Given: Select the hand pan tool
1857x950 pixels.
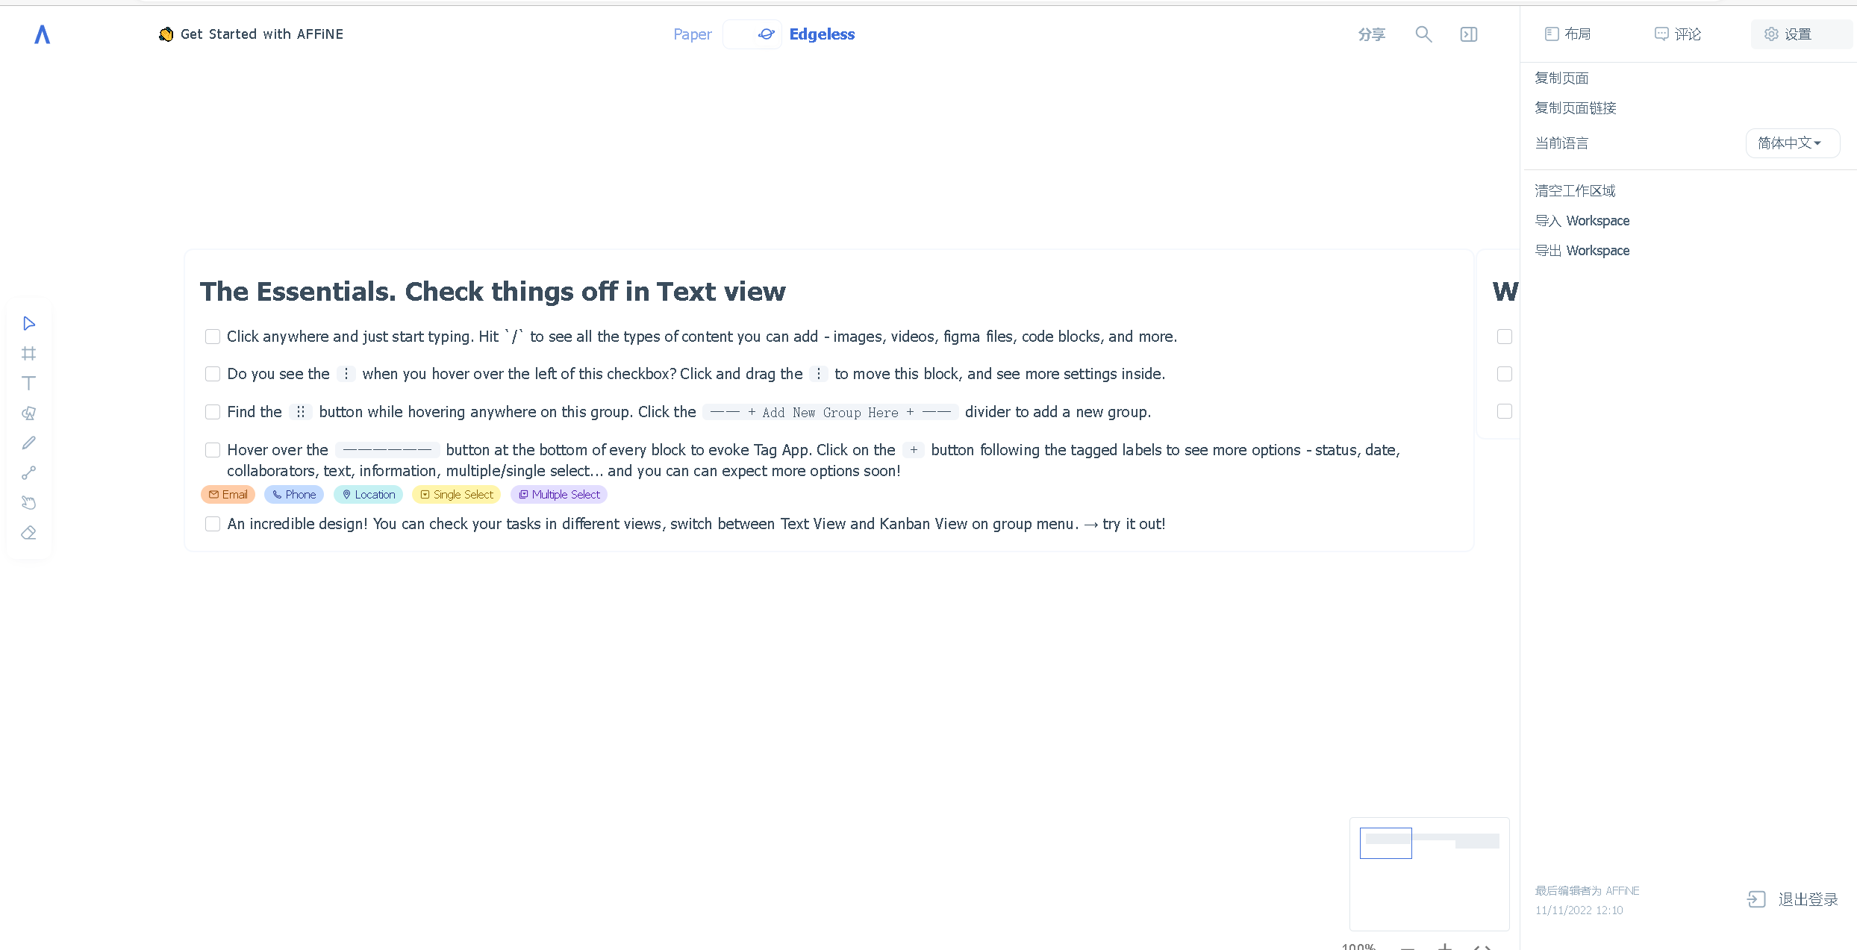Looking at the screenshot, I should pos(29,502).
